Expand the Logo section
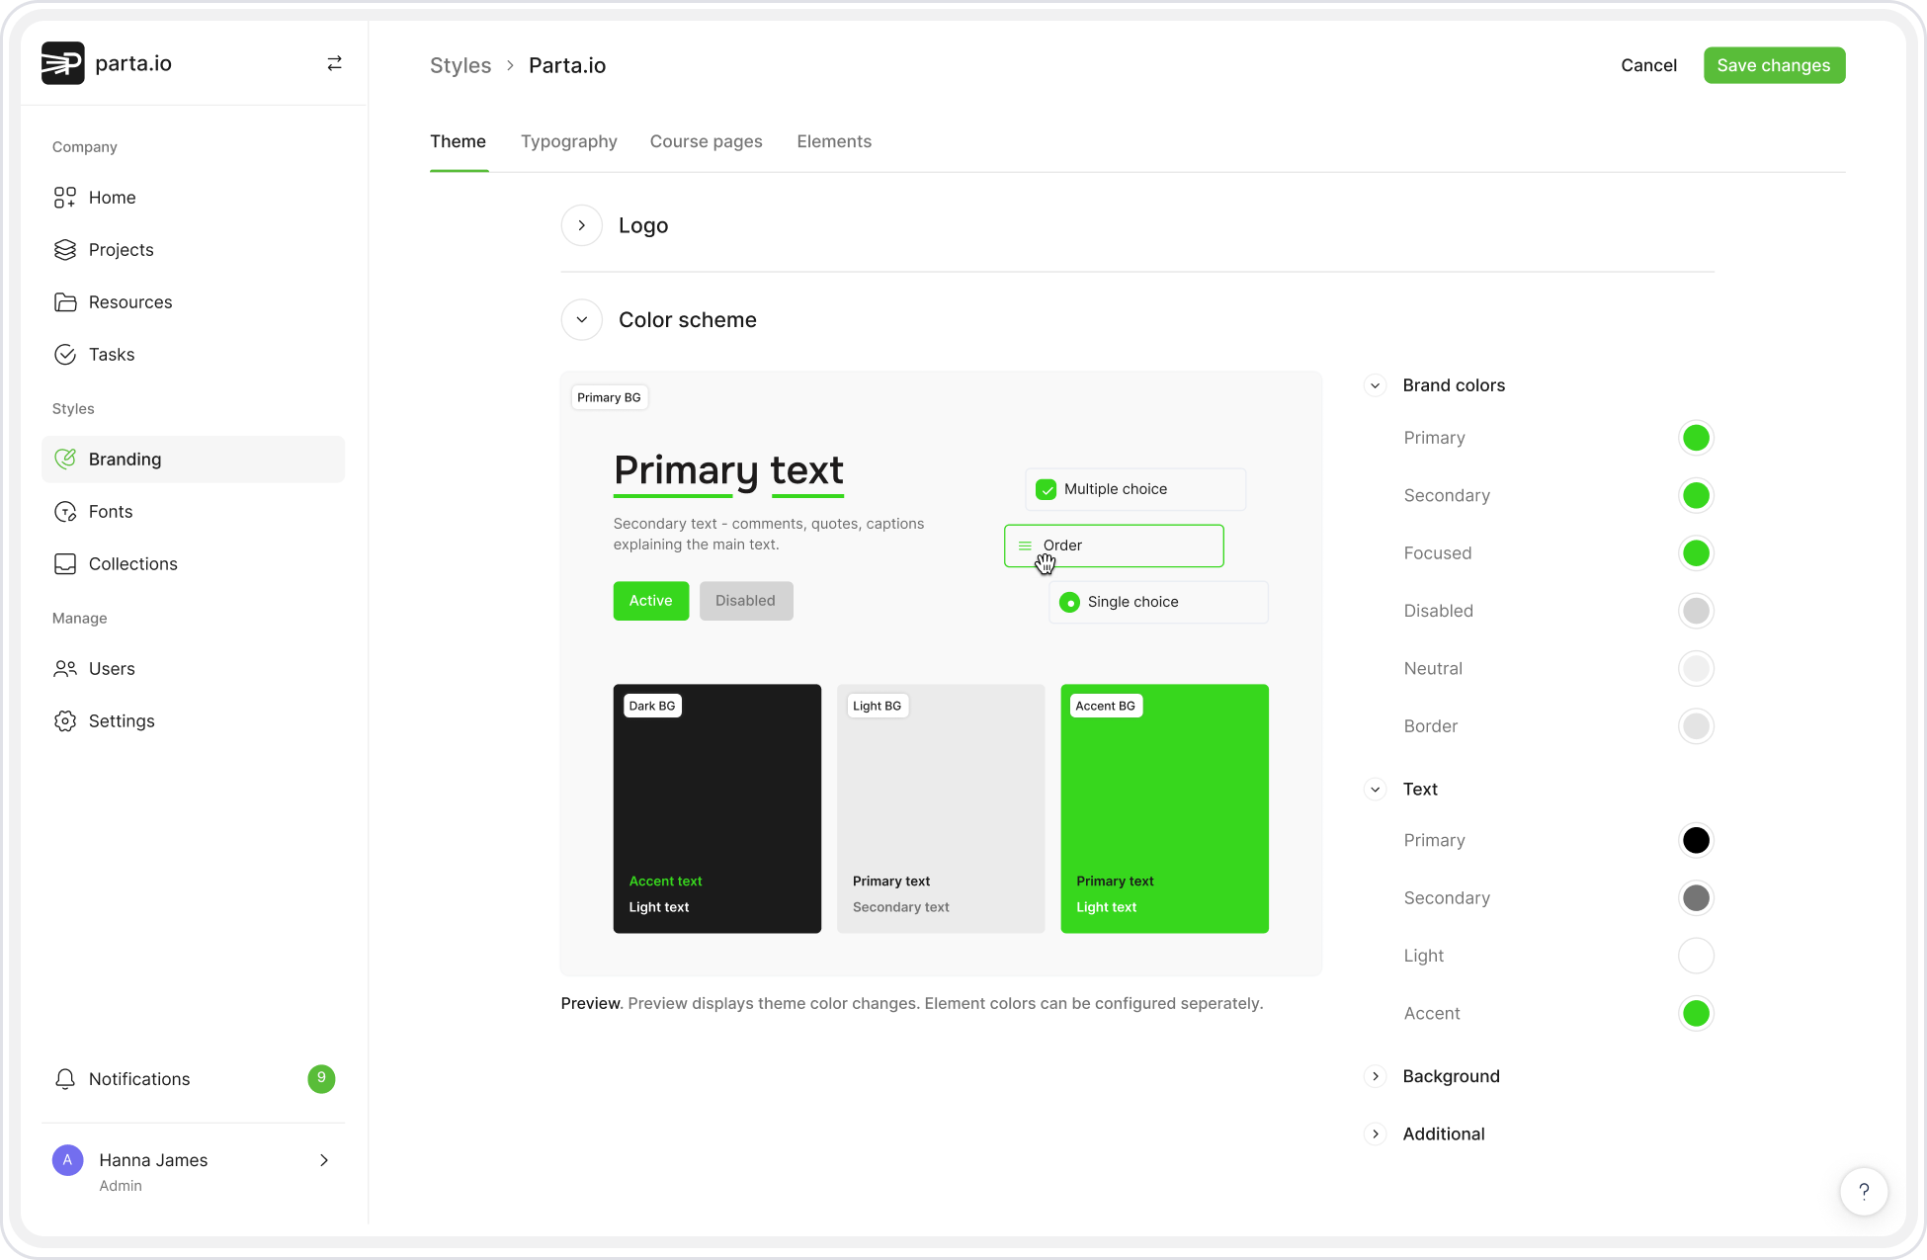 pos(581,225)
